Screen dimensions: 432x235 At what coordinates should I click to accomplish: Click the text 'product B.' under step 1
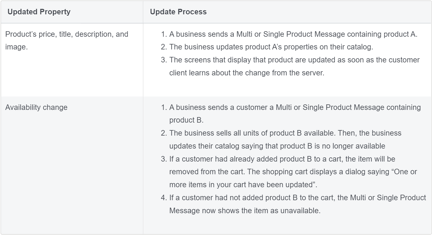click(186, 120)
